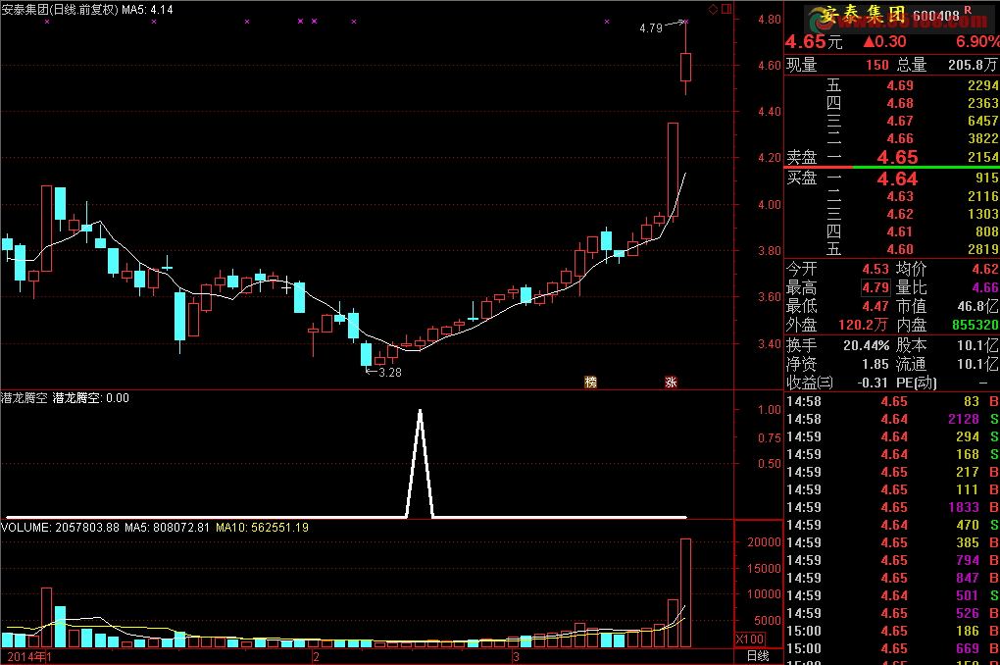The height and width of the screenshot is (665, 1000).
Task: Click the X100 volume multiplier box
Action: [751, 639]
